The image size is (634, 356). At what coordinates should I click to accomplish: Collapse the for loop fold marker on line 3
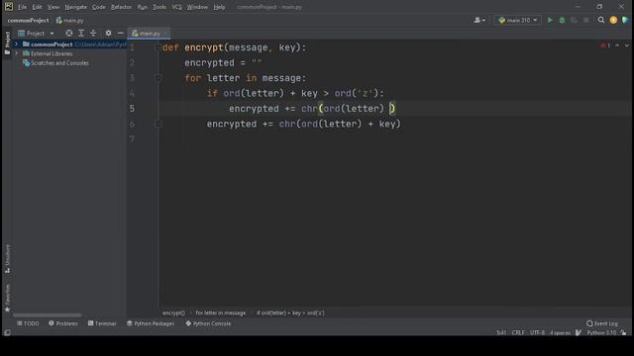(158, 78)
